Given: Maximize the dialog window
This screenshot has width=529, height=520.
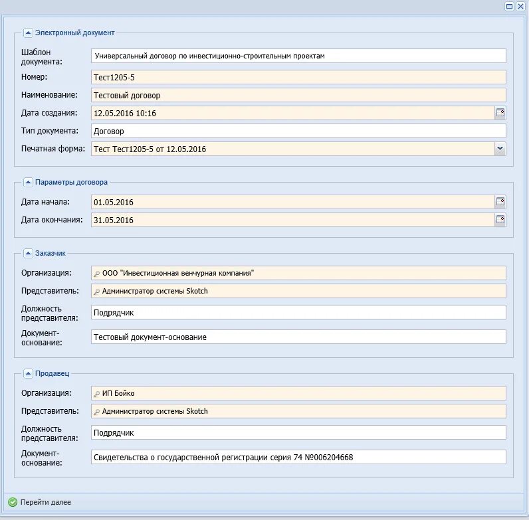Looking at the screenshot, I should coord(510,6).
